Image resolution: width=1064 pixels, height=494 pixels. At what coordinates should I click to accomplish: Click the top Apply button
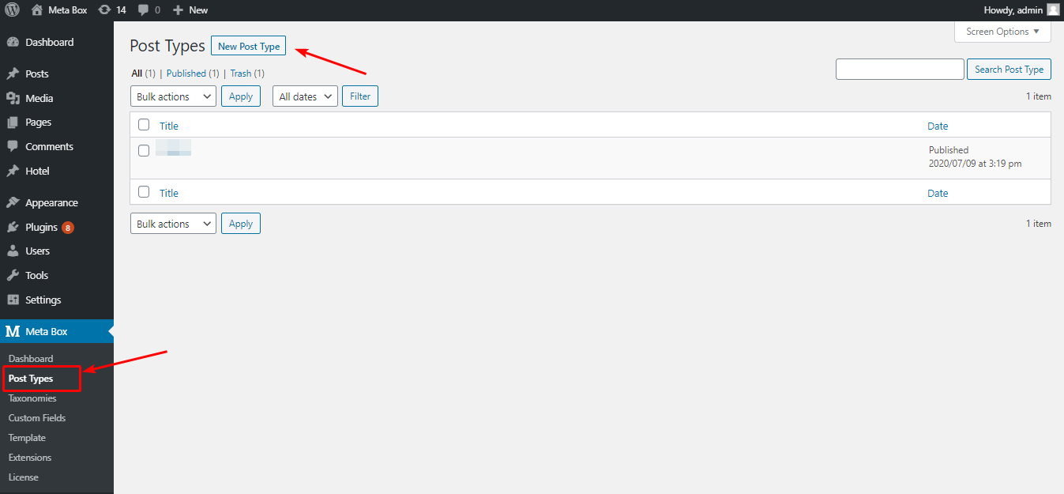241,96
